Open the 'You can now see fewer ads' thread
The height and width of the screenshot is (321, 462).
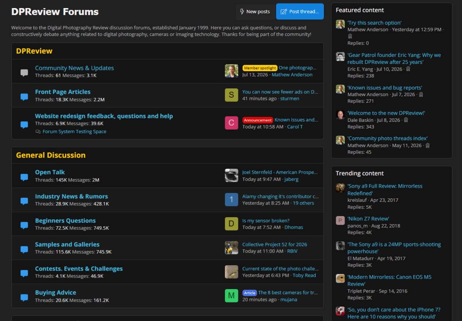[280, 92]
